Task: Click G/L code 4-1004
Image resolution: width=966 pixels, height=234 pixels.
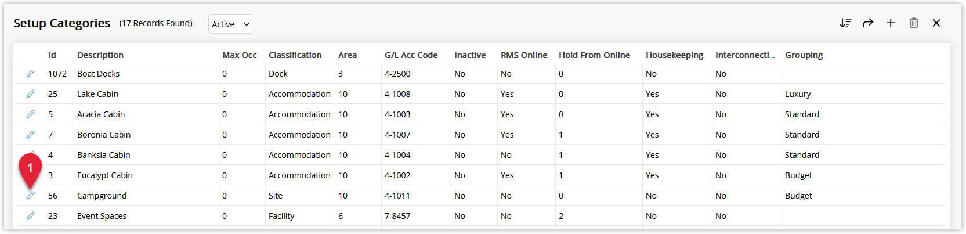Action: click(397, 155)
